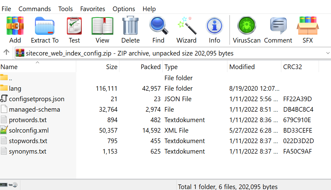Sort files by Size column header
The image size is (331, 190).
coord(112,67)
